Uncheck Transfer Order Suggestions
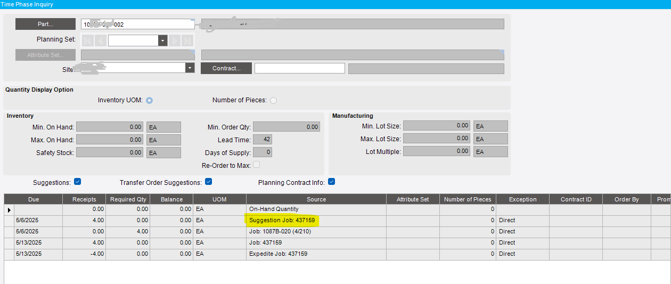The image size is (671, 284). coord(209,182)
